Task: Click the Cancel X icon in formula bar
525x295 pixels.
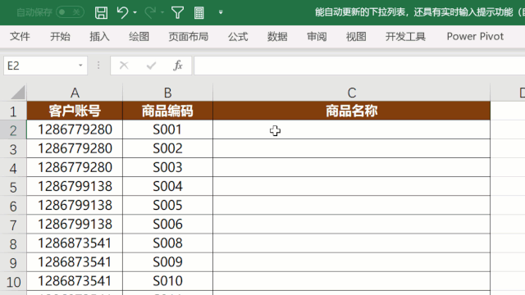Action: (x=124, y=66)
